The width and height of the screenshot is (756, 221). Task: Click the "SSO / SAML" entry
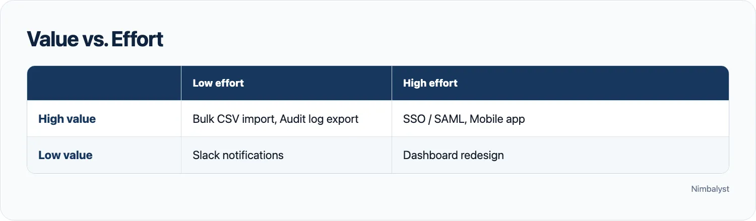433,119
